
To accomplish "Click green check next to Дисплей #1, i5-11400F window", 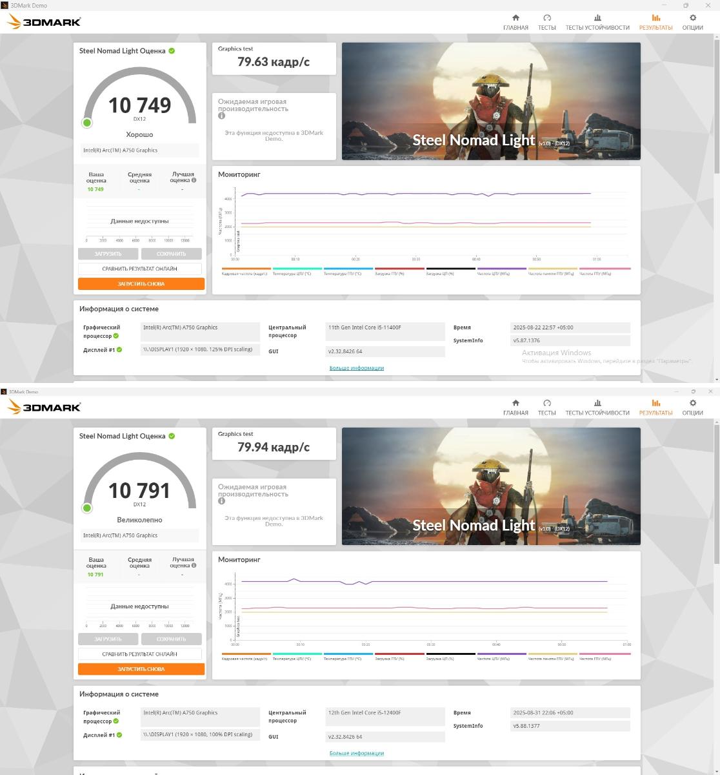I will click(x=119, y=350).
